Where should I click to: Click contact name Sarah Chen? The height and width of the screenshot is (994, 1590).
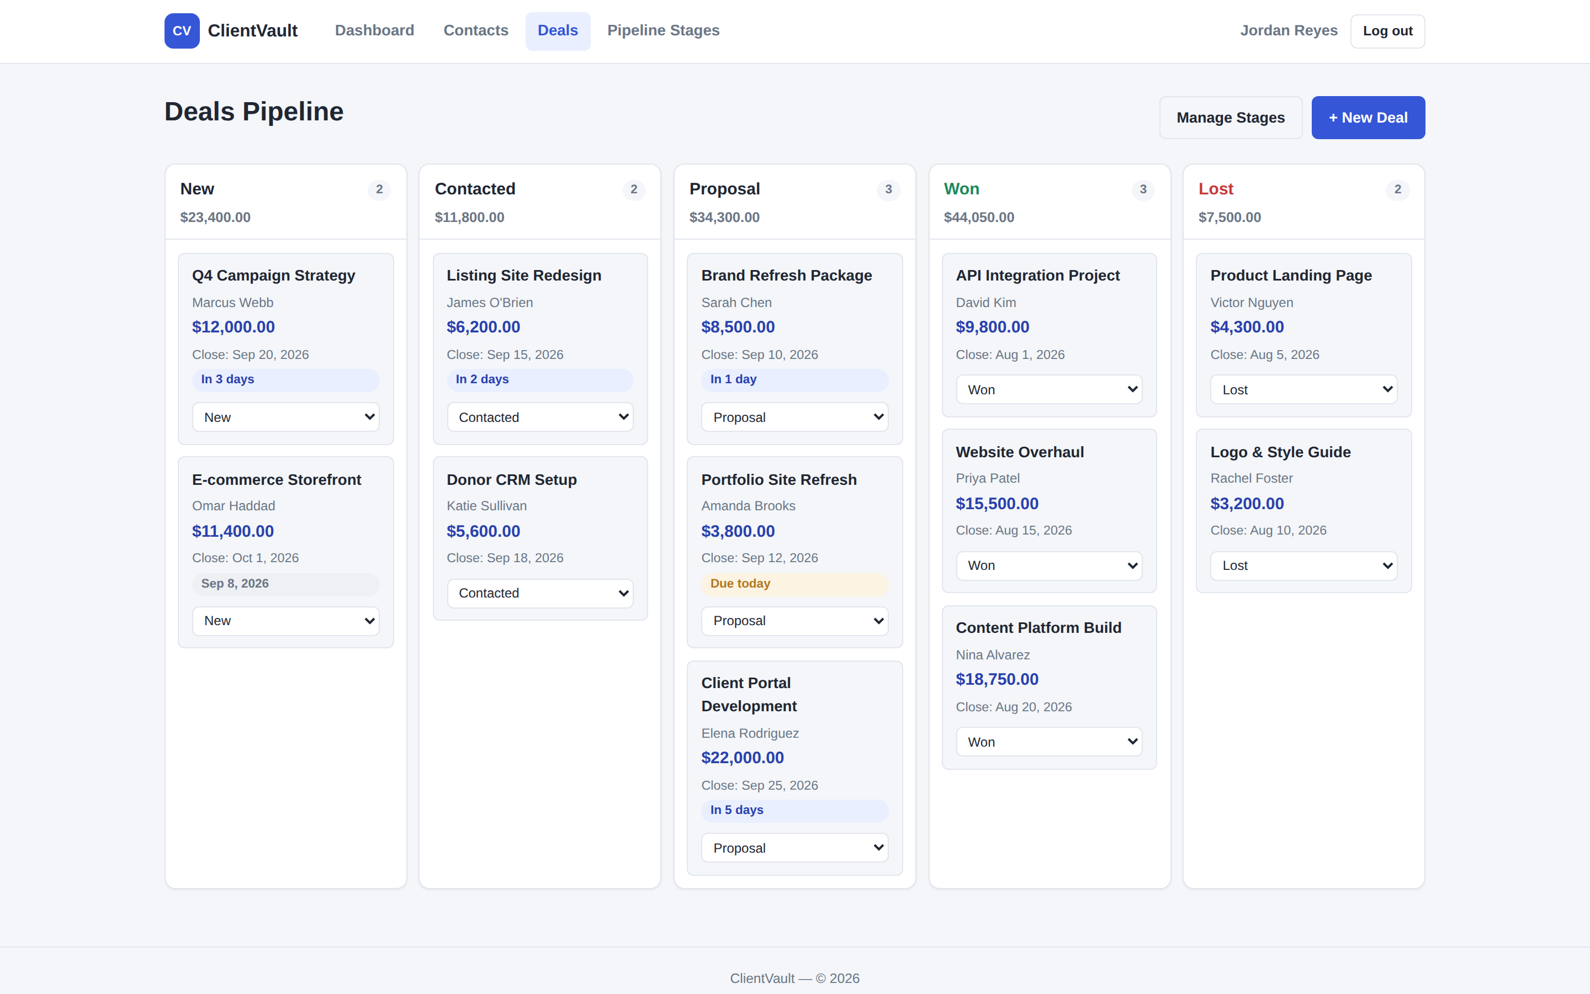click(736, 303)
